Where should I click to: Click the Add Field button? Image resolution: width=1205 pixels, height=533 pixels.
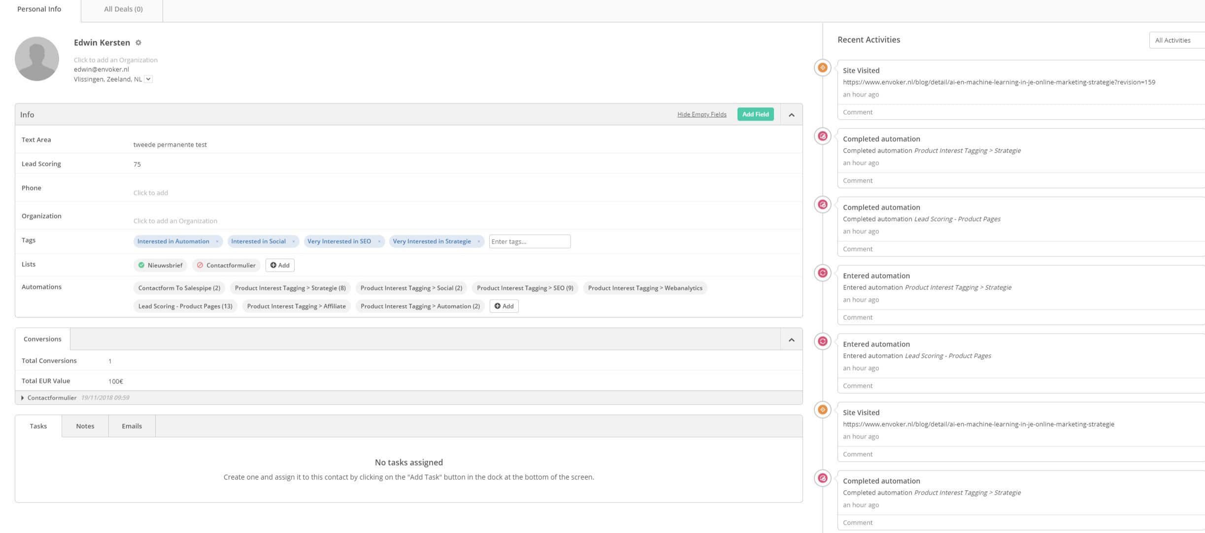point(755,114)
